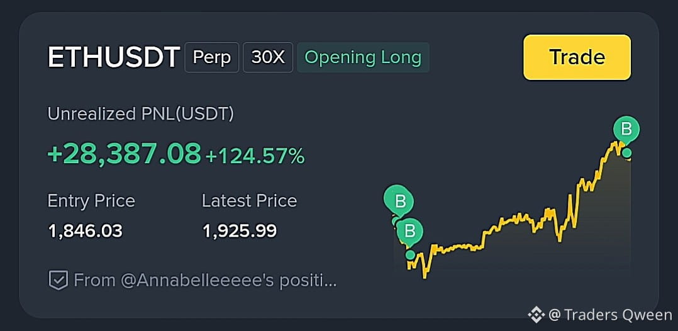Click the green dot below top-right marker
This screenshot has height=331, width=678.
coord(626,153)
